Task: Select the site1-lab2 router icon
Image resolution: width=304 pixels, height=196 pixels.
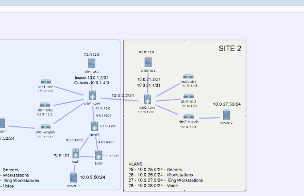Action: tap(45, 105)
